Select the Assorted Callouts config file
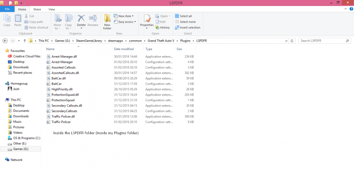This screenshot has height=170, width=354. tap(61, 67)
